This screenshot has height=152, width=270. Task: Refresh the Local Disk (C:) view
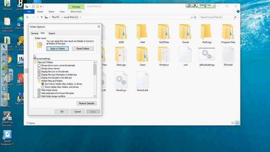tap(195, 17)
